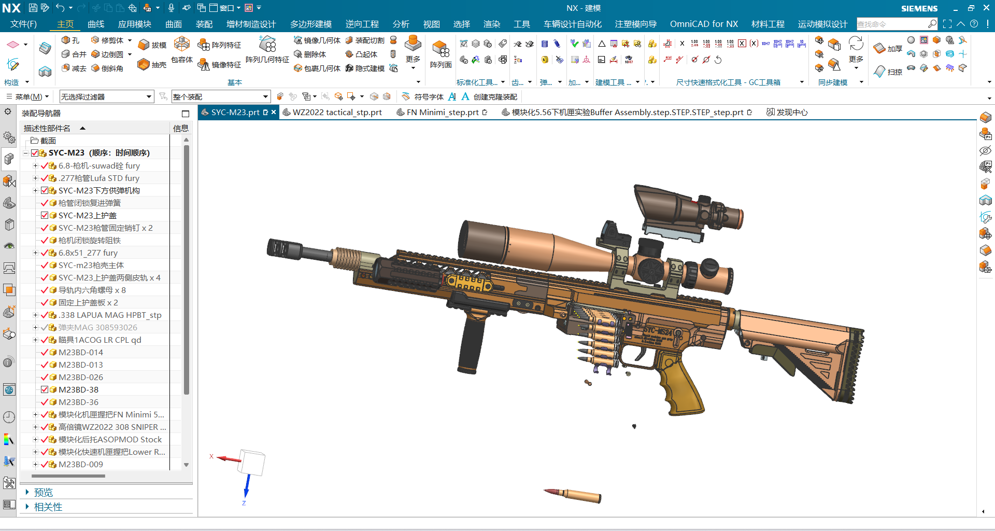Open the 整个装配 scope dropdown
The width and height of the screenshot is (995, 531).
221,96
